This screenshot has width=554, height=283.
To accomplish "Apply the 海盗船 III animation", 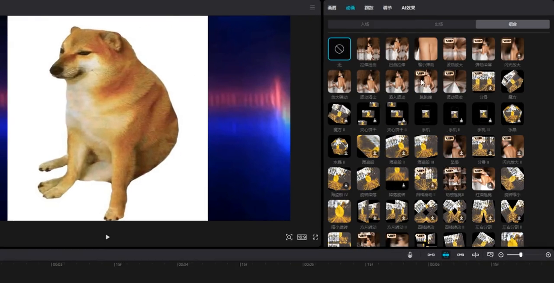I will pyautogui.click(x=426, y=146).
